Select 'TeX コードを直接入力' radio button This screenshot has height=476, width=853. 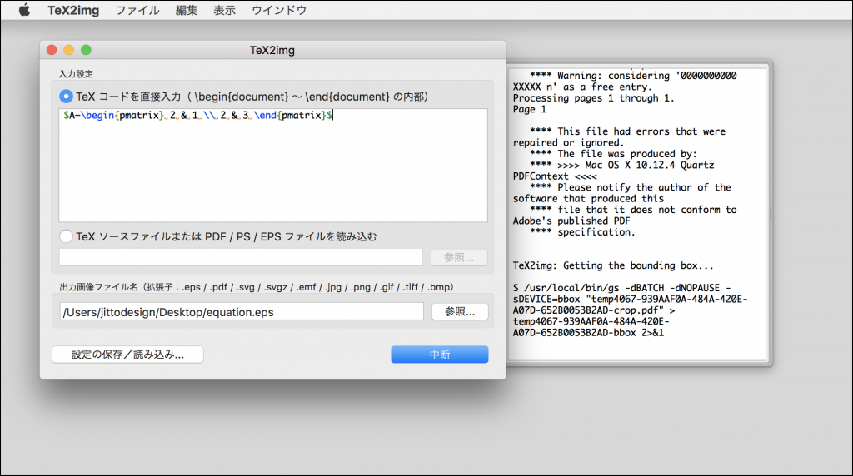click(x=66, y=97)
